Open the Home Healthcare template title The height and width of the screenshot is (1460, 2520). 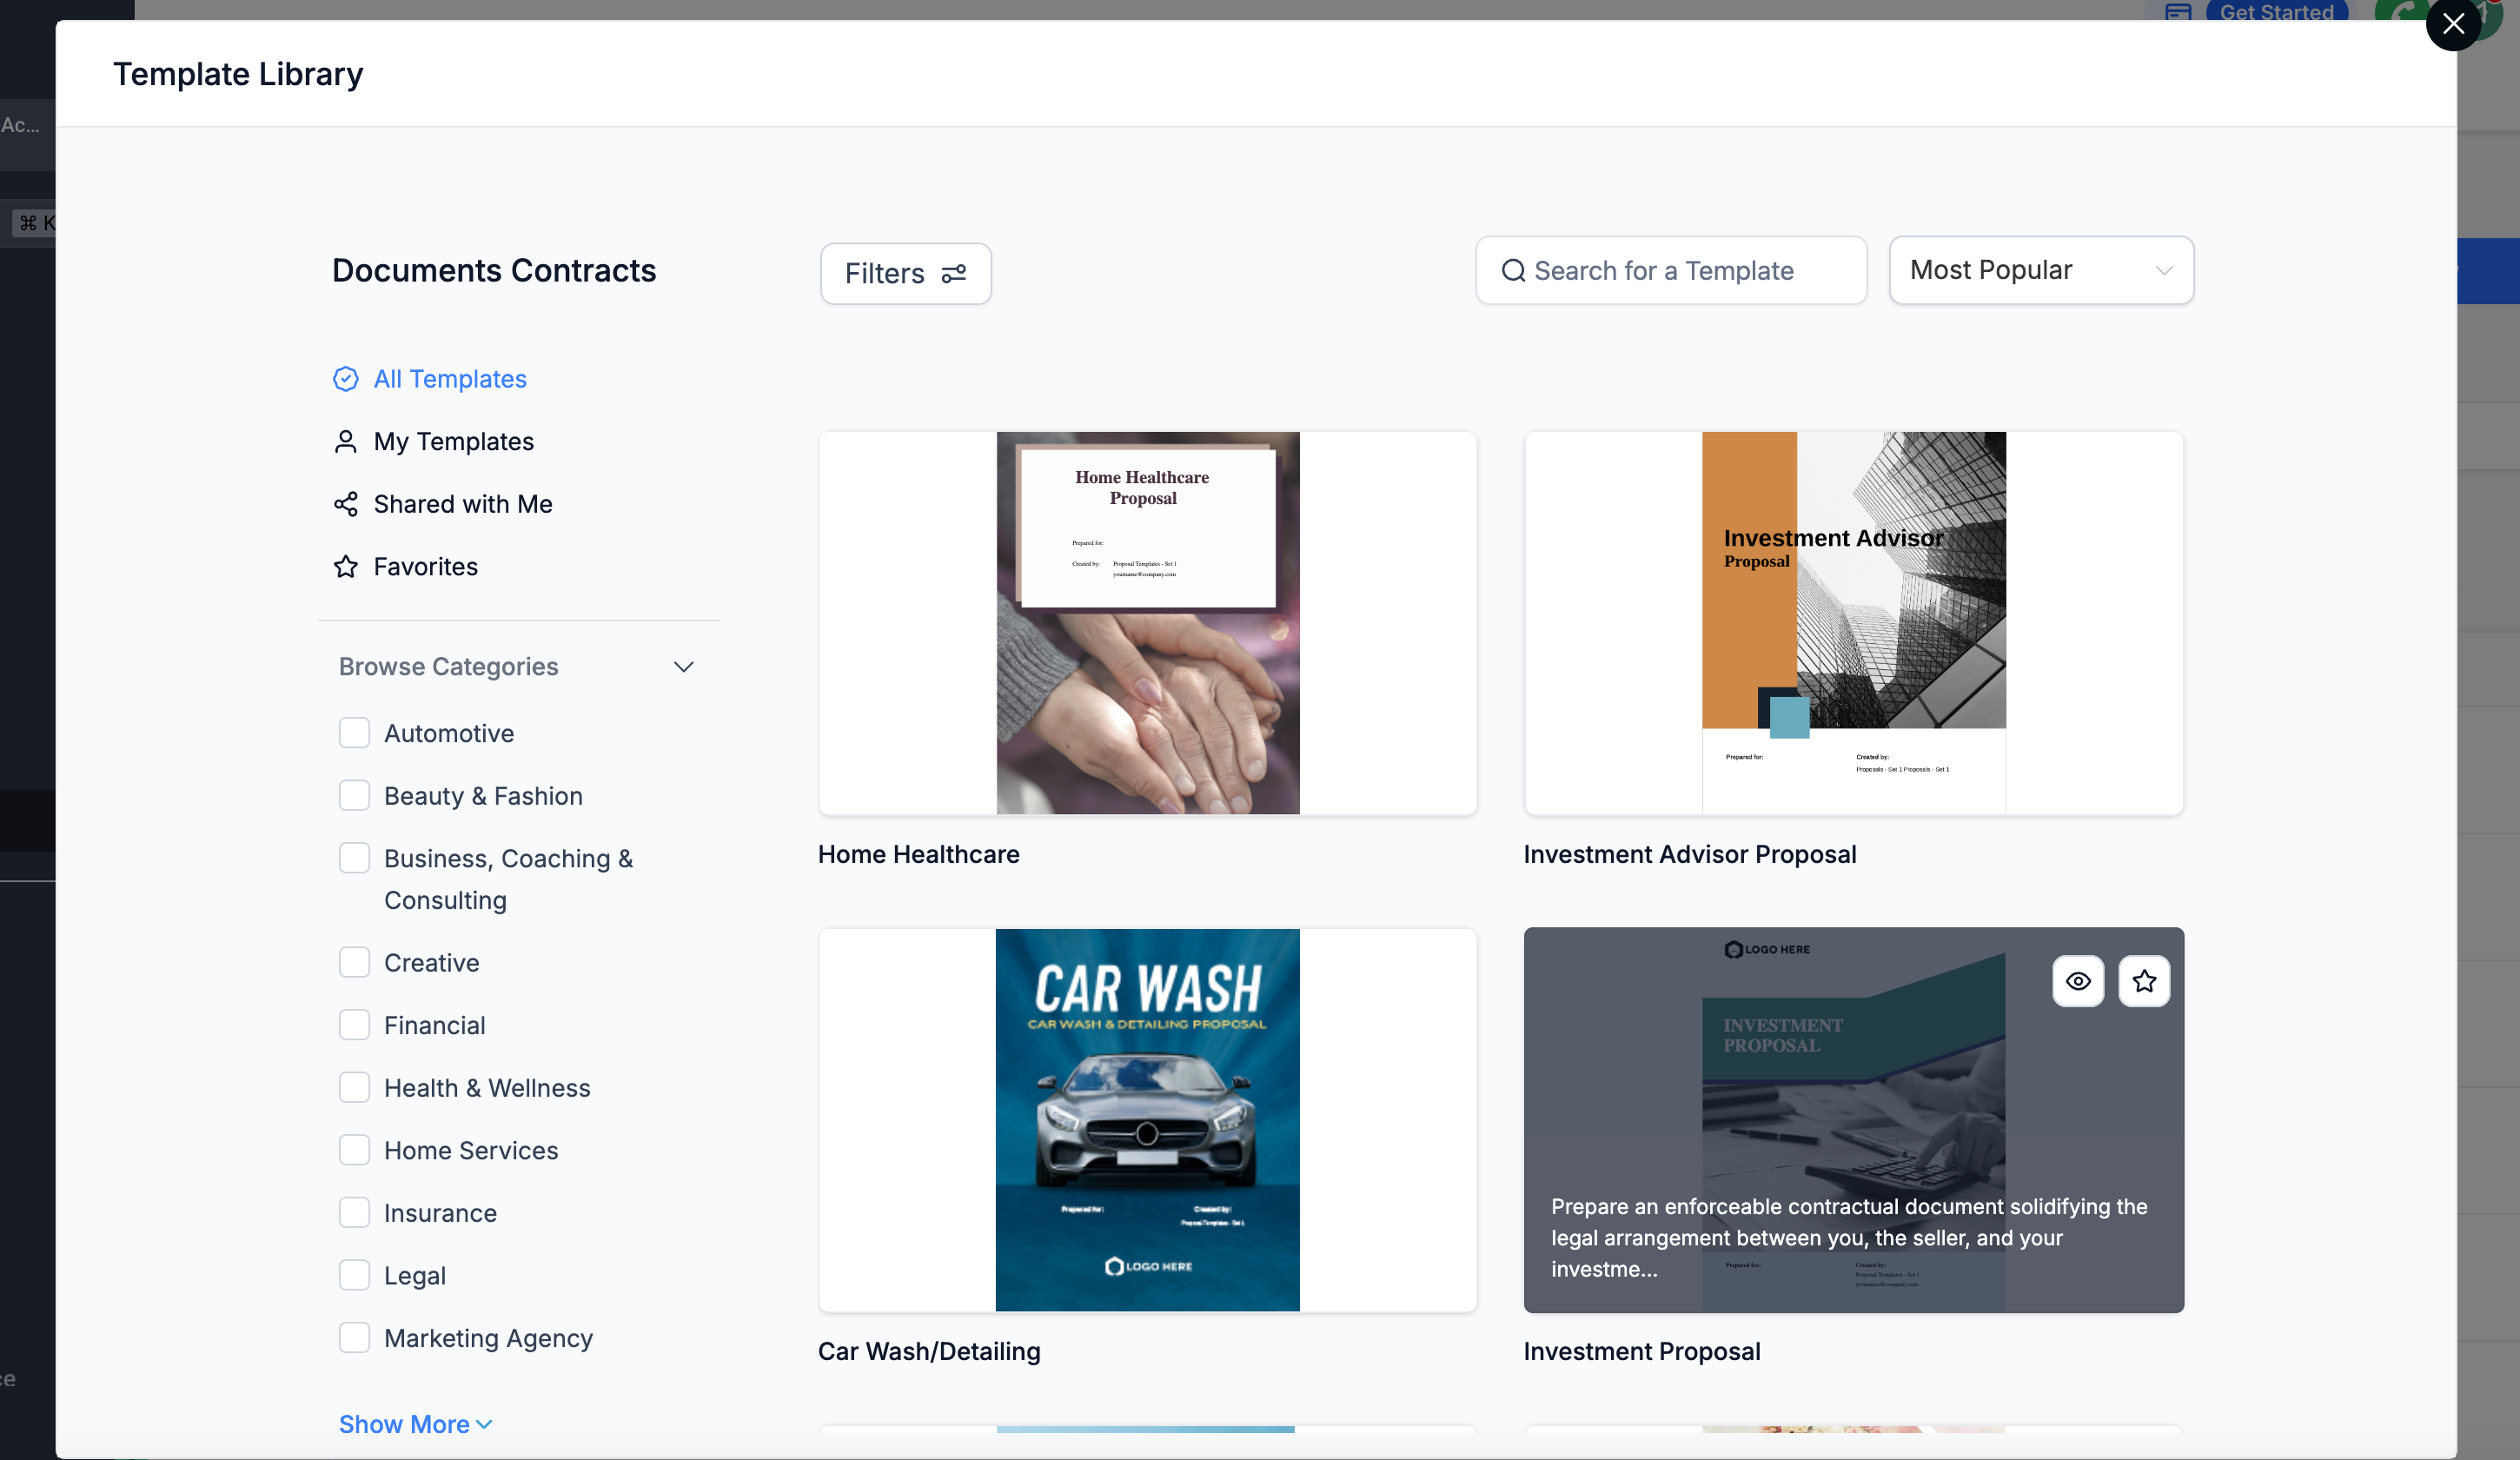coord(918,854)
